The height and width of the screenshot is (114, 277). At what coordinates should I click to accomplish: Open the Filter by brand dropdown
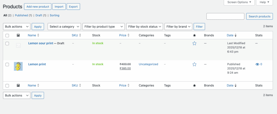pyautogui.click(x=178, y=27)
